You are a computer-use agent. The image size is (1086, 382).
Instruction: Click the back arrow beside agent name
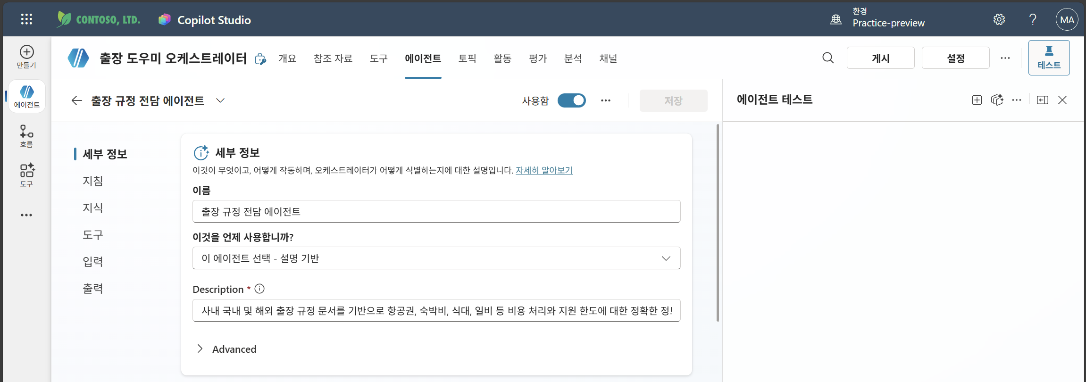[x=76, y=100]
